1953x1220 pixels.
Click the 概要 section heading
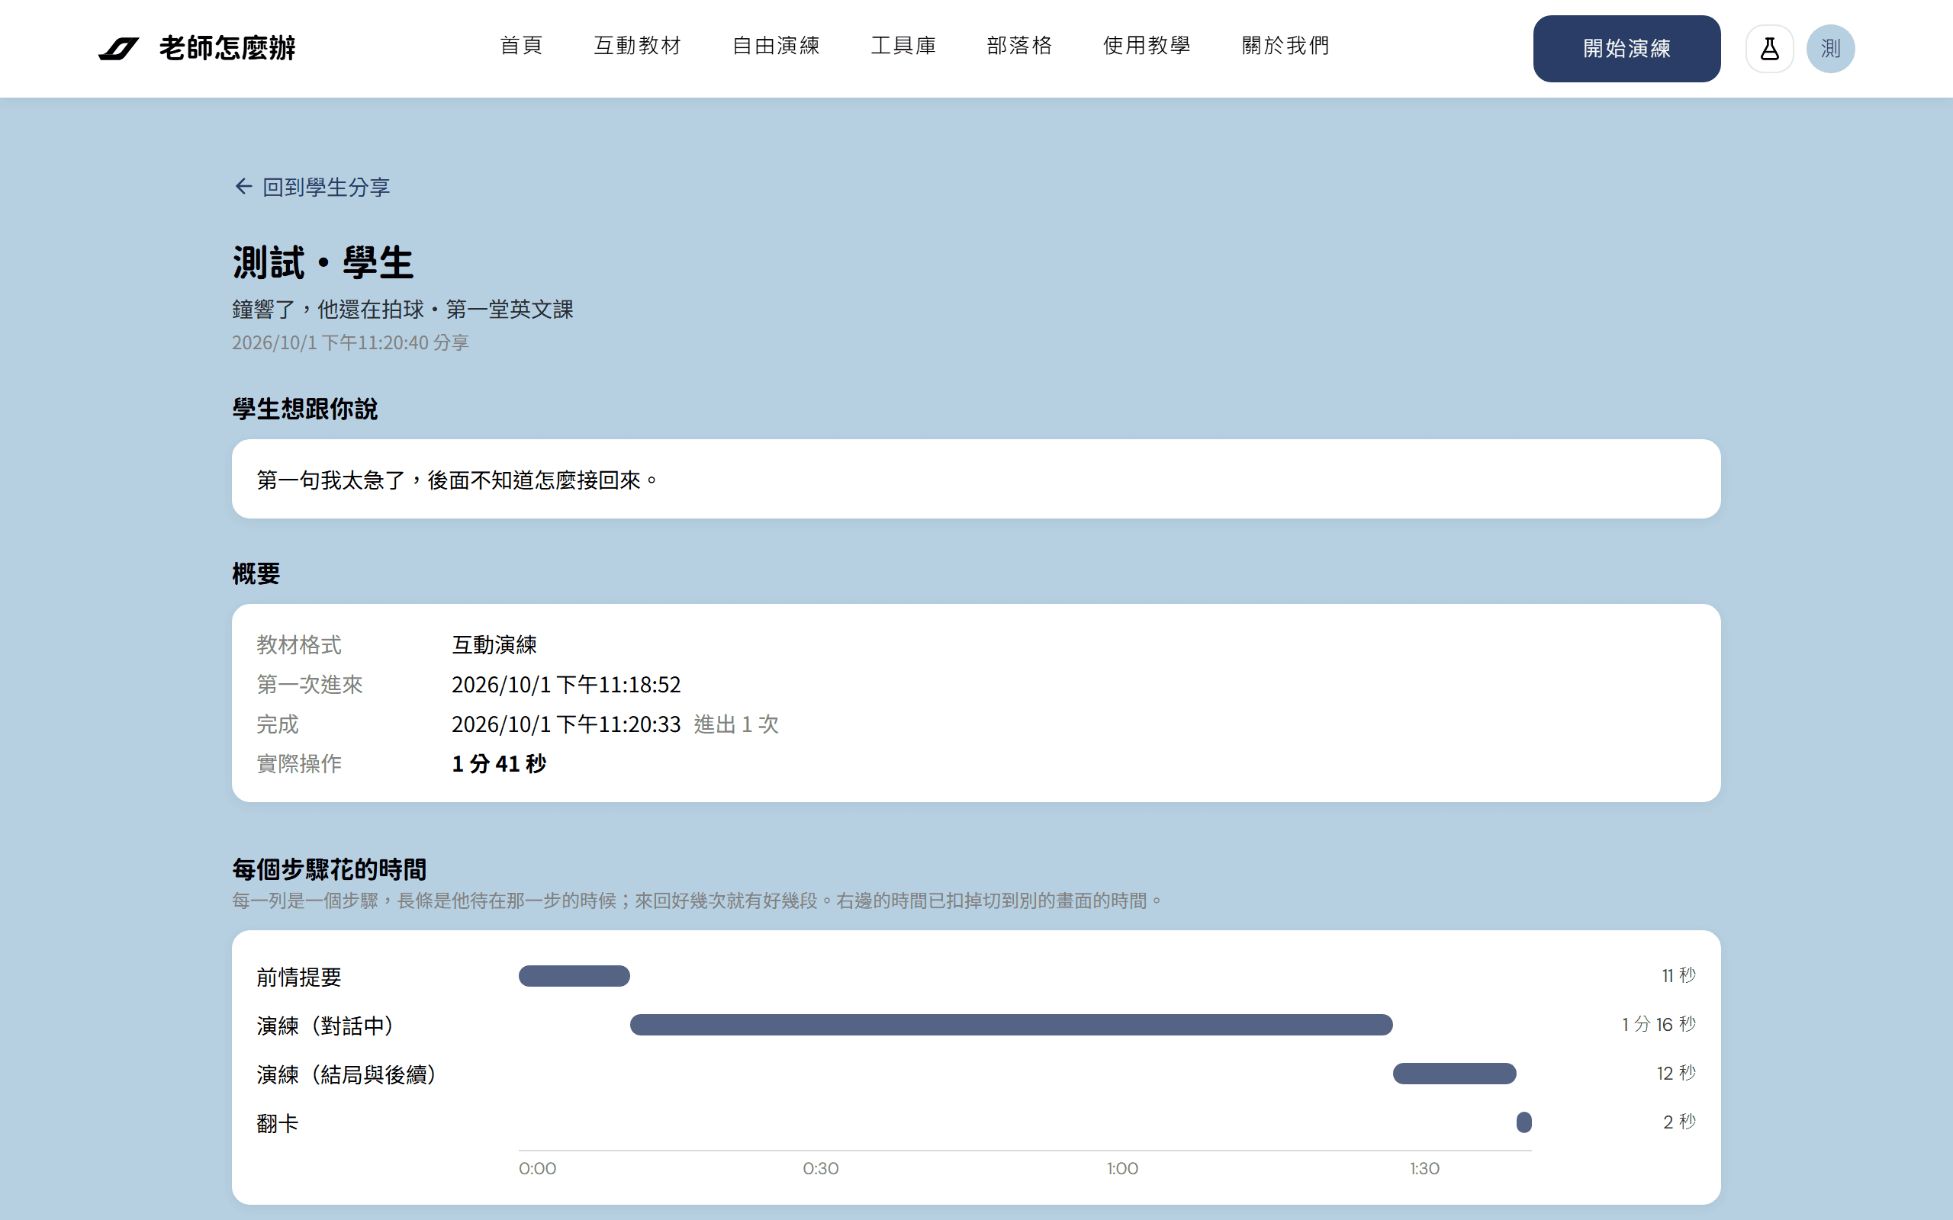coord(256,573)
